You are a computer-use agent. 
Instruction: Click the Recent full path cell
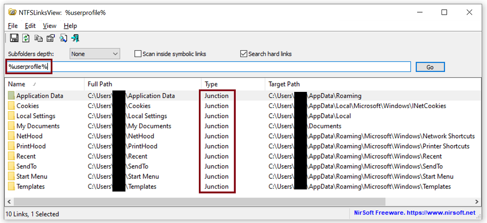119,157
